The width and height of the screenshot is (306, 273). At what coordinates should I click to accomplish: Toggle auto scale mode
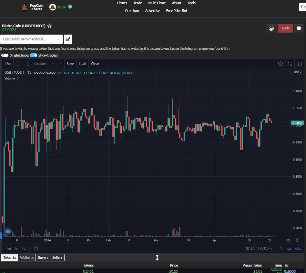pos(298,248)
